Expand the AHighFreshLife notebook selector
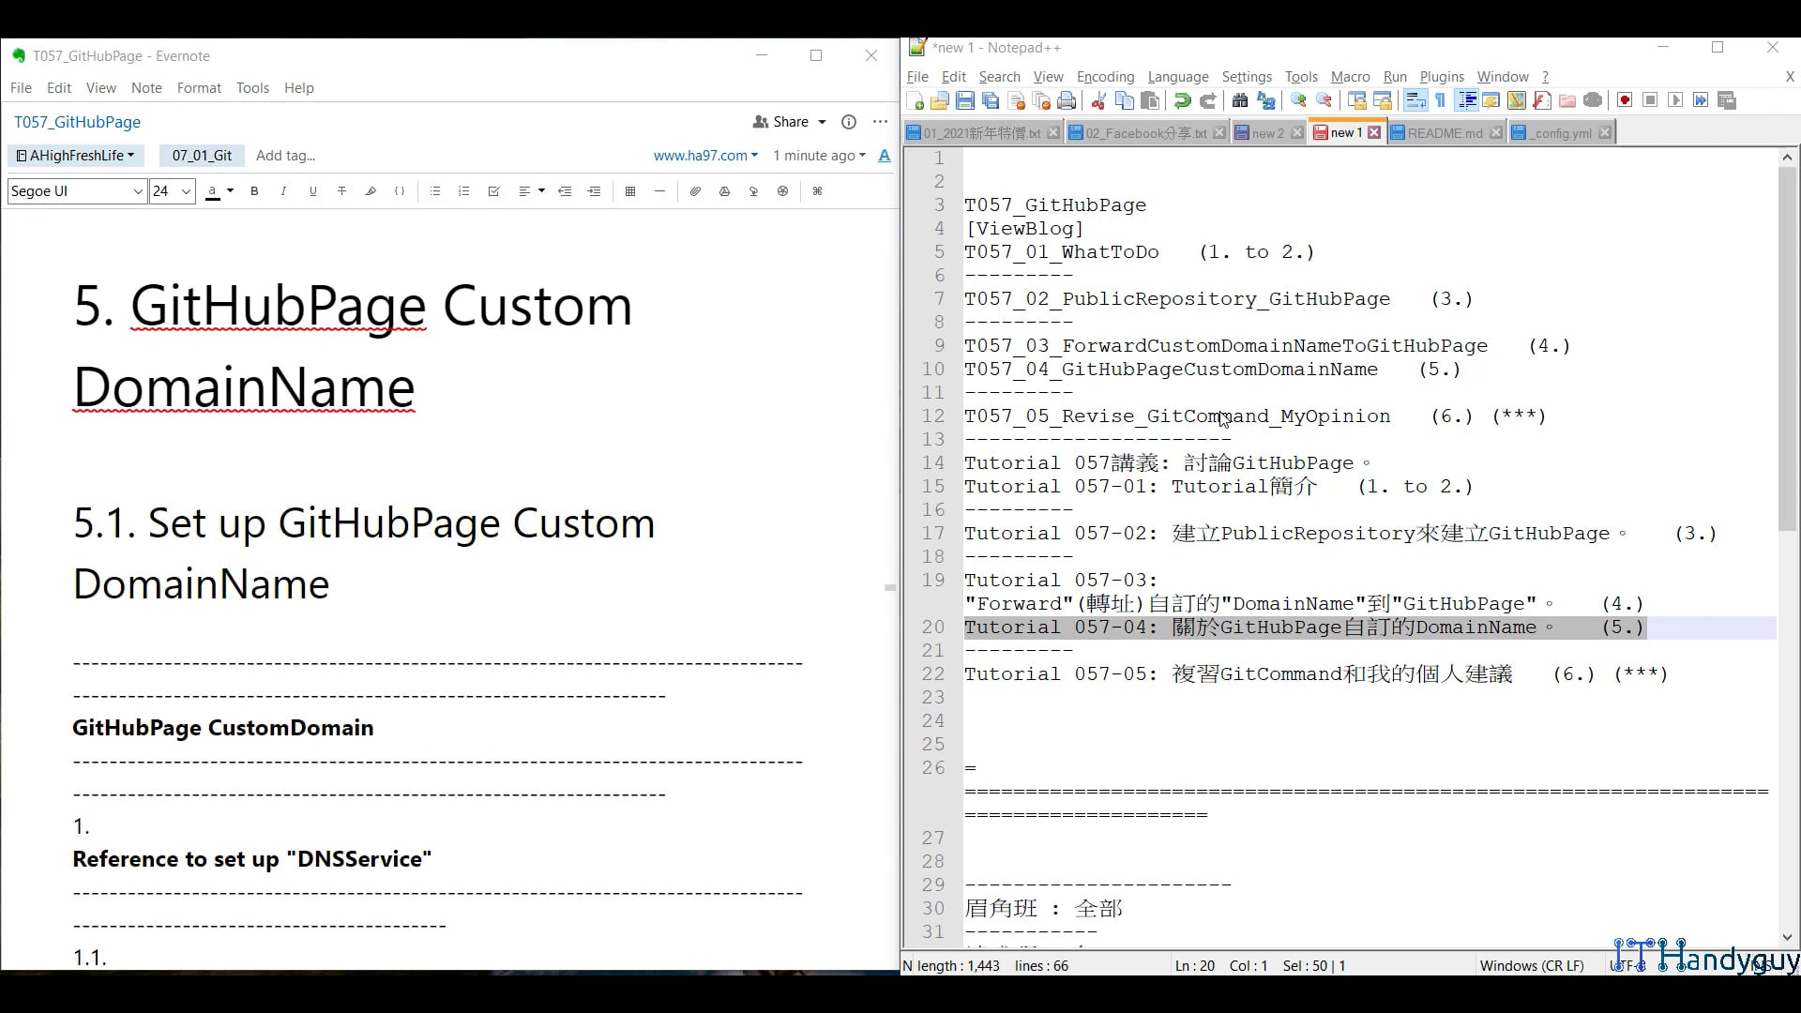 click(75, 156)
